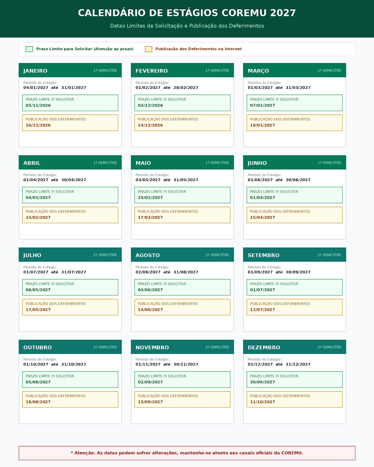
Task: Click the publication date 15/02/2027 in Abril
Action: pos(38,217)
